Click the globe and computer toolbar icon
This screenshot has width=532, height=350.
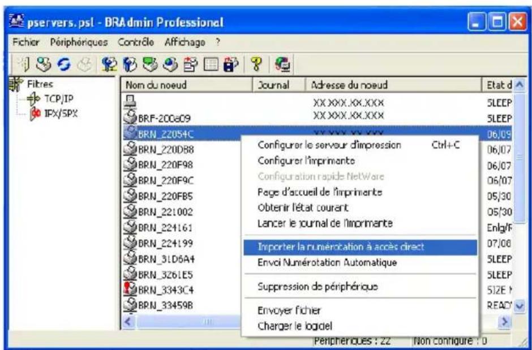(x=281, y=64)
